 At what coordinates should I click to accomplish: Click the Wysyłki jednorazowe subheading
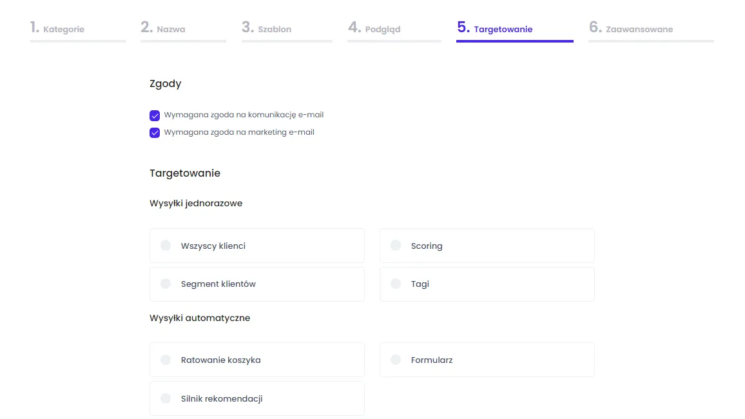point(196,203)
